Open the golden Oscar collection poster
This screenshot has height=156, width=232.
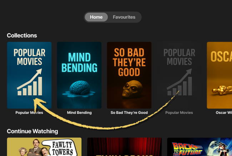point(220,75)
